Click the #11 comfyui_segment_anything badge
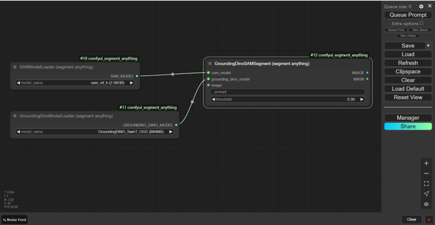The width and height of the screenshot is (435, 225). pyautogui.click(x=148, y=107)
